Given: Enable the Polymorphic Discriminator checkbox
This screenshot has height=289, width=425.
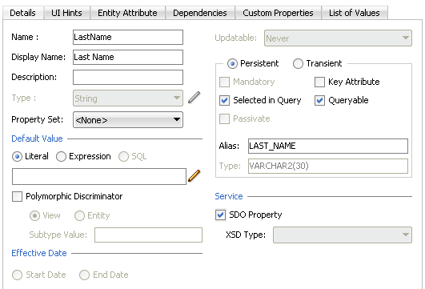Looking at the screenshot, I should pos(17,196).
